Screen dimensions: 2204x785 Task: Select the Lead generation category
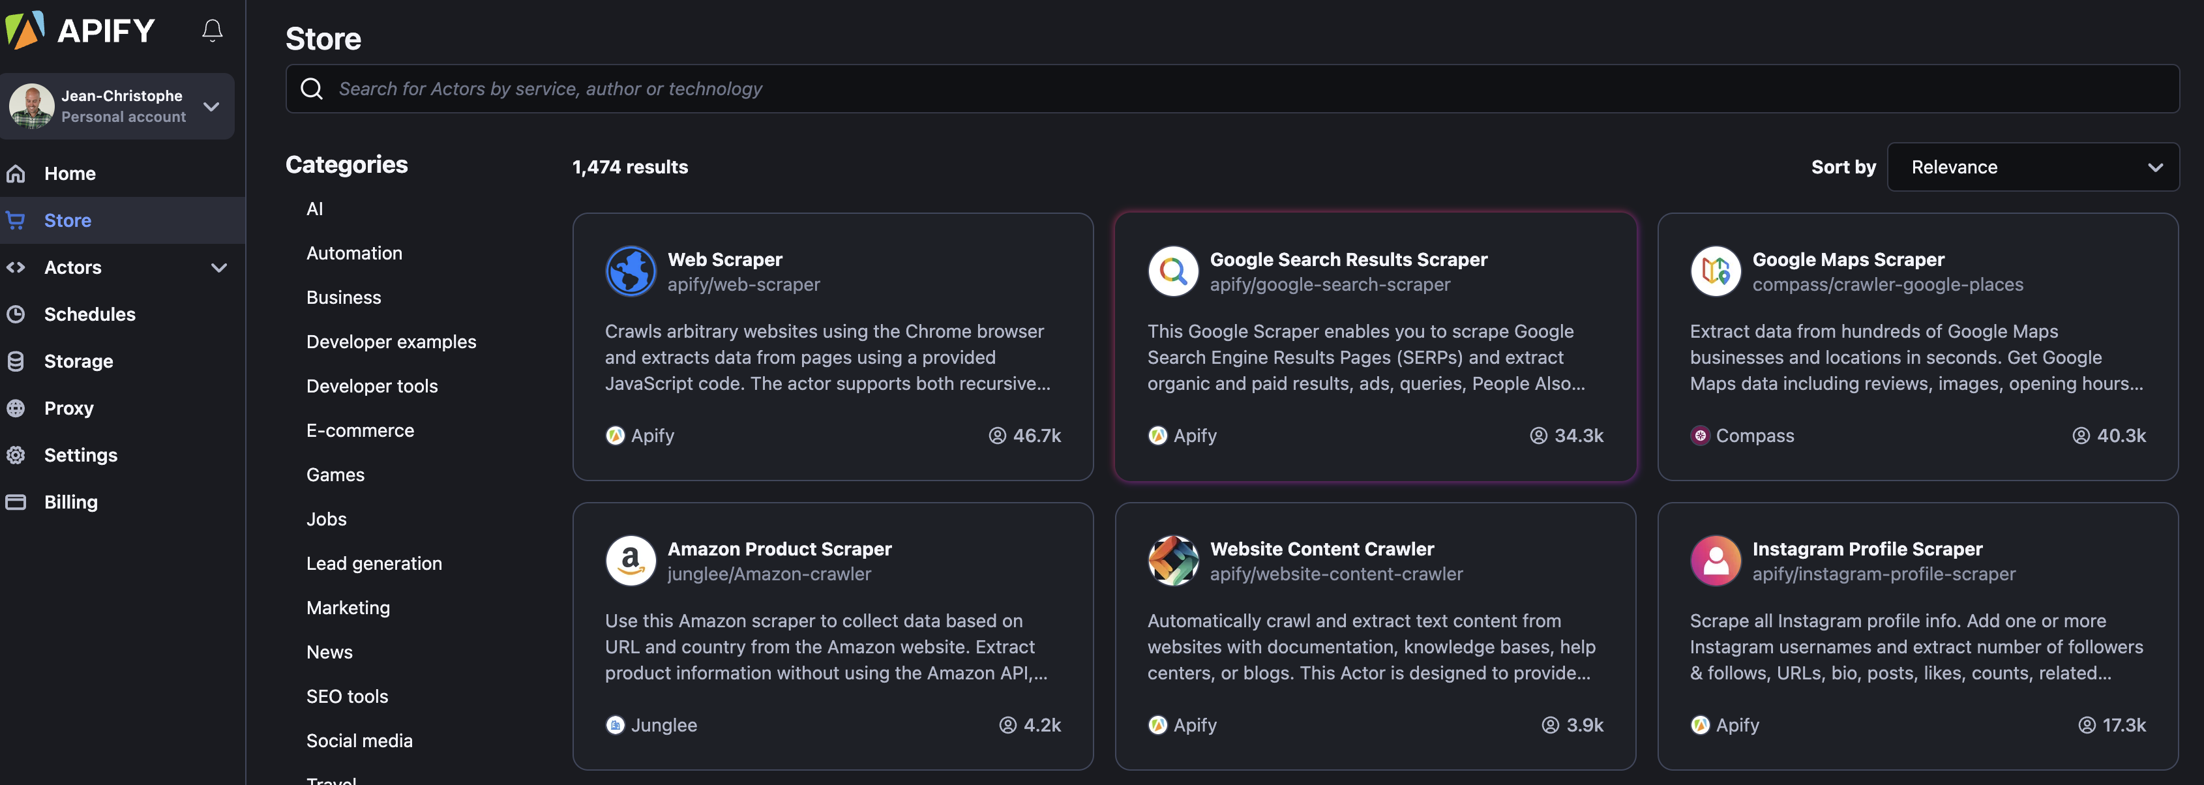(x=374, y=563)
